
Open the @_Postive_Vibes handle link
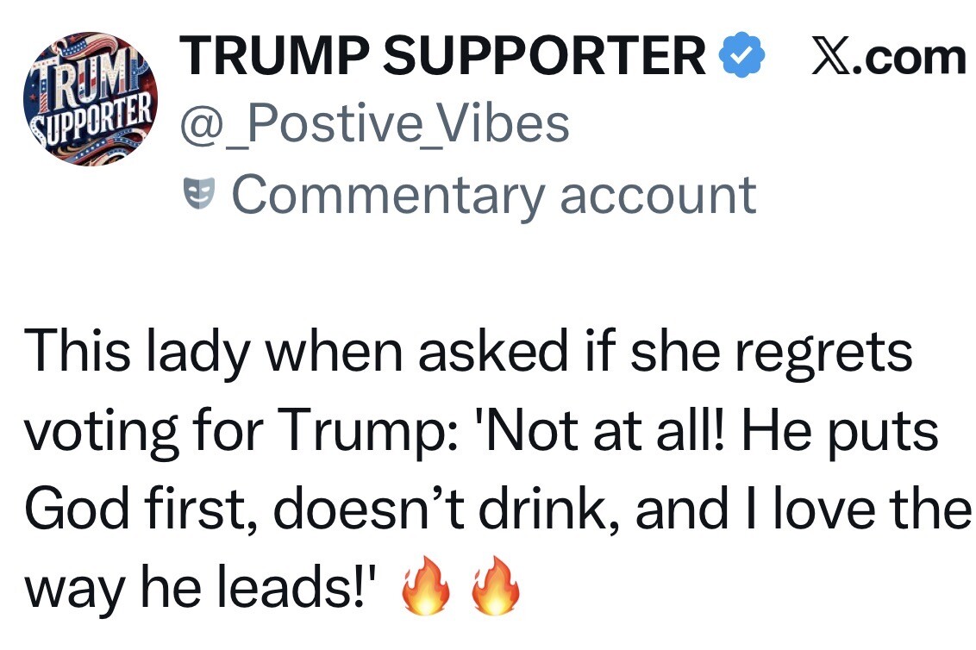[x=375, y=124]
